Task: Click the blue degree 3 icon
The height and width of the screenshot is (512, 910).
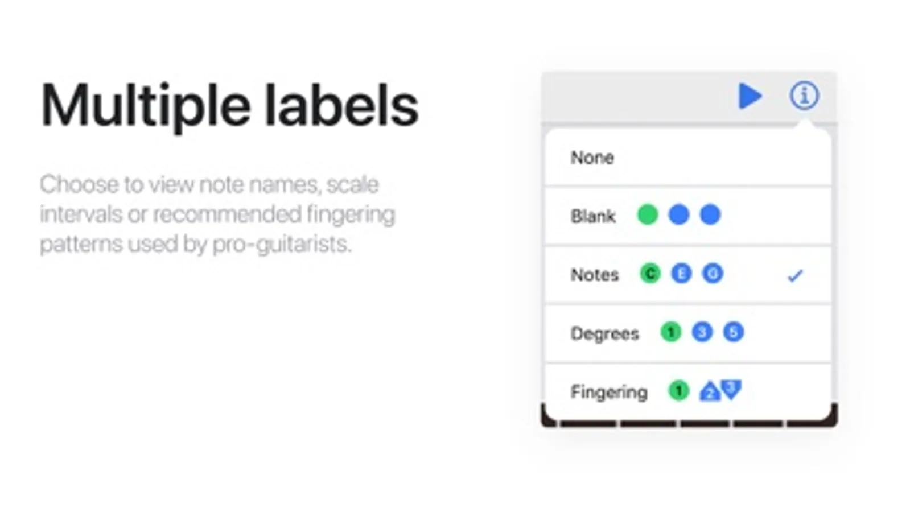Action: (x=702, y=332)
